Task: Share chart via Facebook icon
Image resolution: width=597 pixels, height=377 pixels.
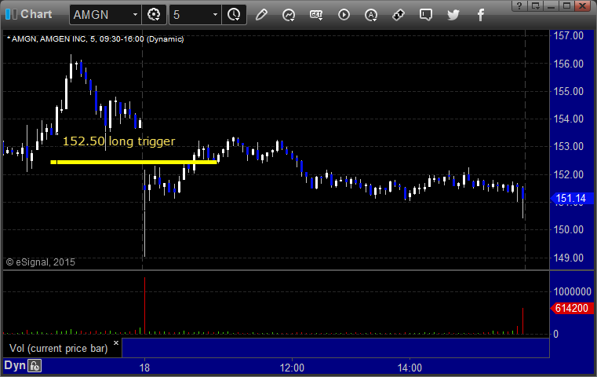Action: coord(481,15)
